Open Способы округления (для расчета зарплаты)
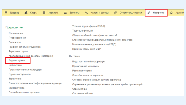 tap(97, 80)
